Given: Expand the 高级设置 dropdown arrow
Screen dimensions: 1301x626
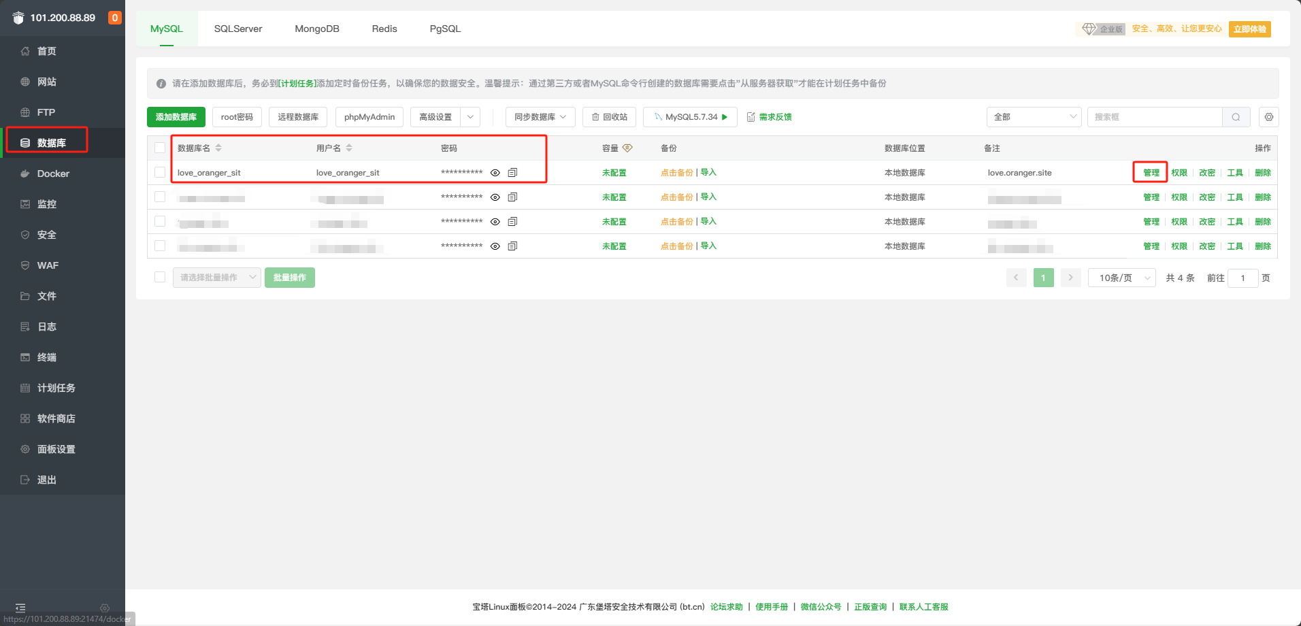Looking at the screenshot, I should click(470, 117).
